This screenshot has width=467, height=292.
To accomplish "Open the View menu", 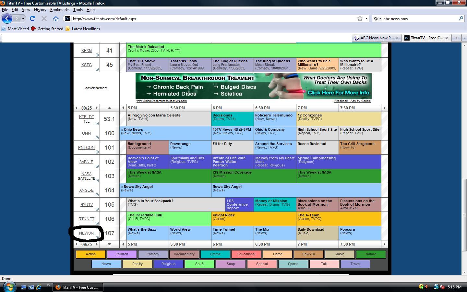I will pos(26,10).
